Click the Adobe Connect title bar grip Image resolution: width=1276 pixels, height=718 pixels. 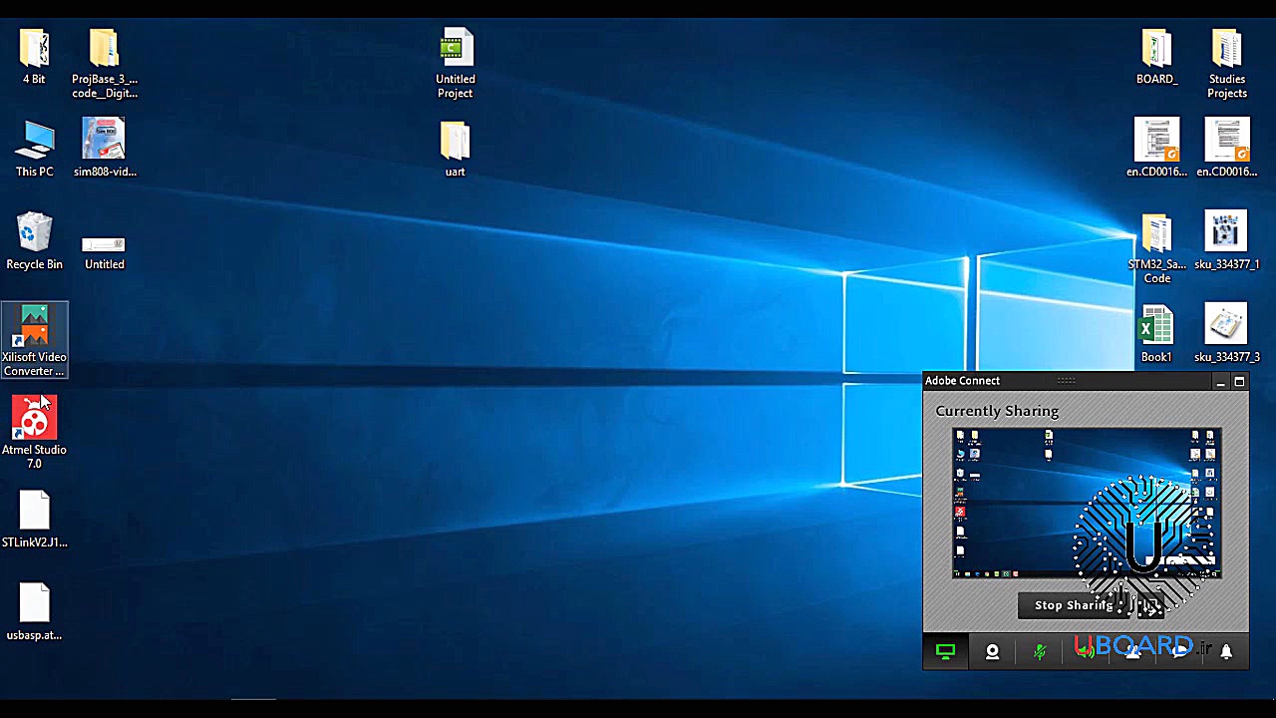point(1066,380)
